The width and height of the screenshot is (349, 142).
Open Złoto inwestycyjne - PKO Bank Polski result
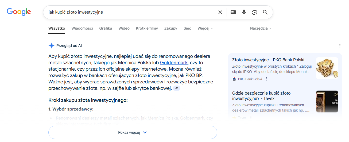pyautogui.click(x=268, y=60)
